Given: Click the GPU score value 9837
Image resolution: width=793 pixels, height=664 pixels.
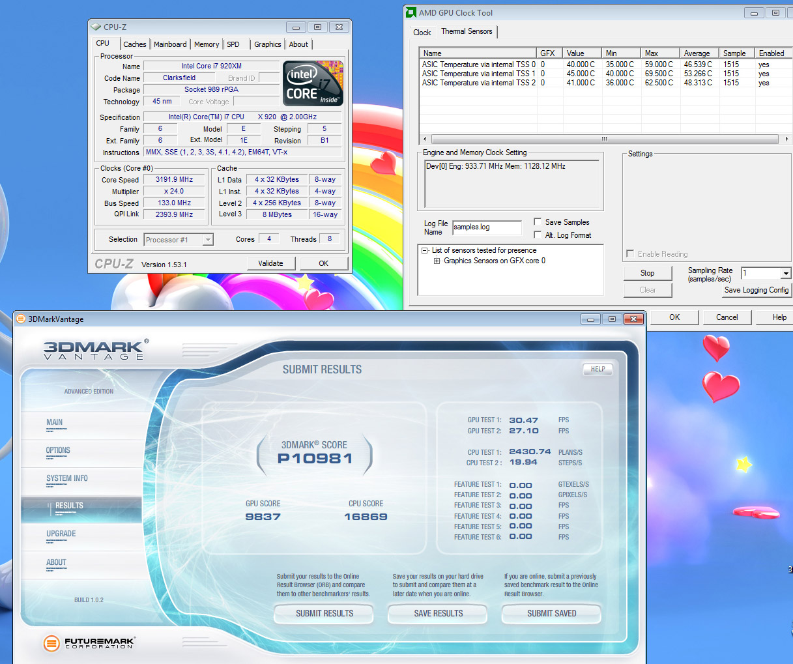Looking at the screenshot, I should pos(263,517).
